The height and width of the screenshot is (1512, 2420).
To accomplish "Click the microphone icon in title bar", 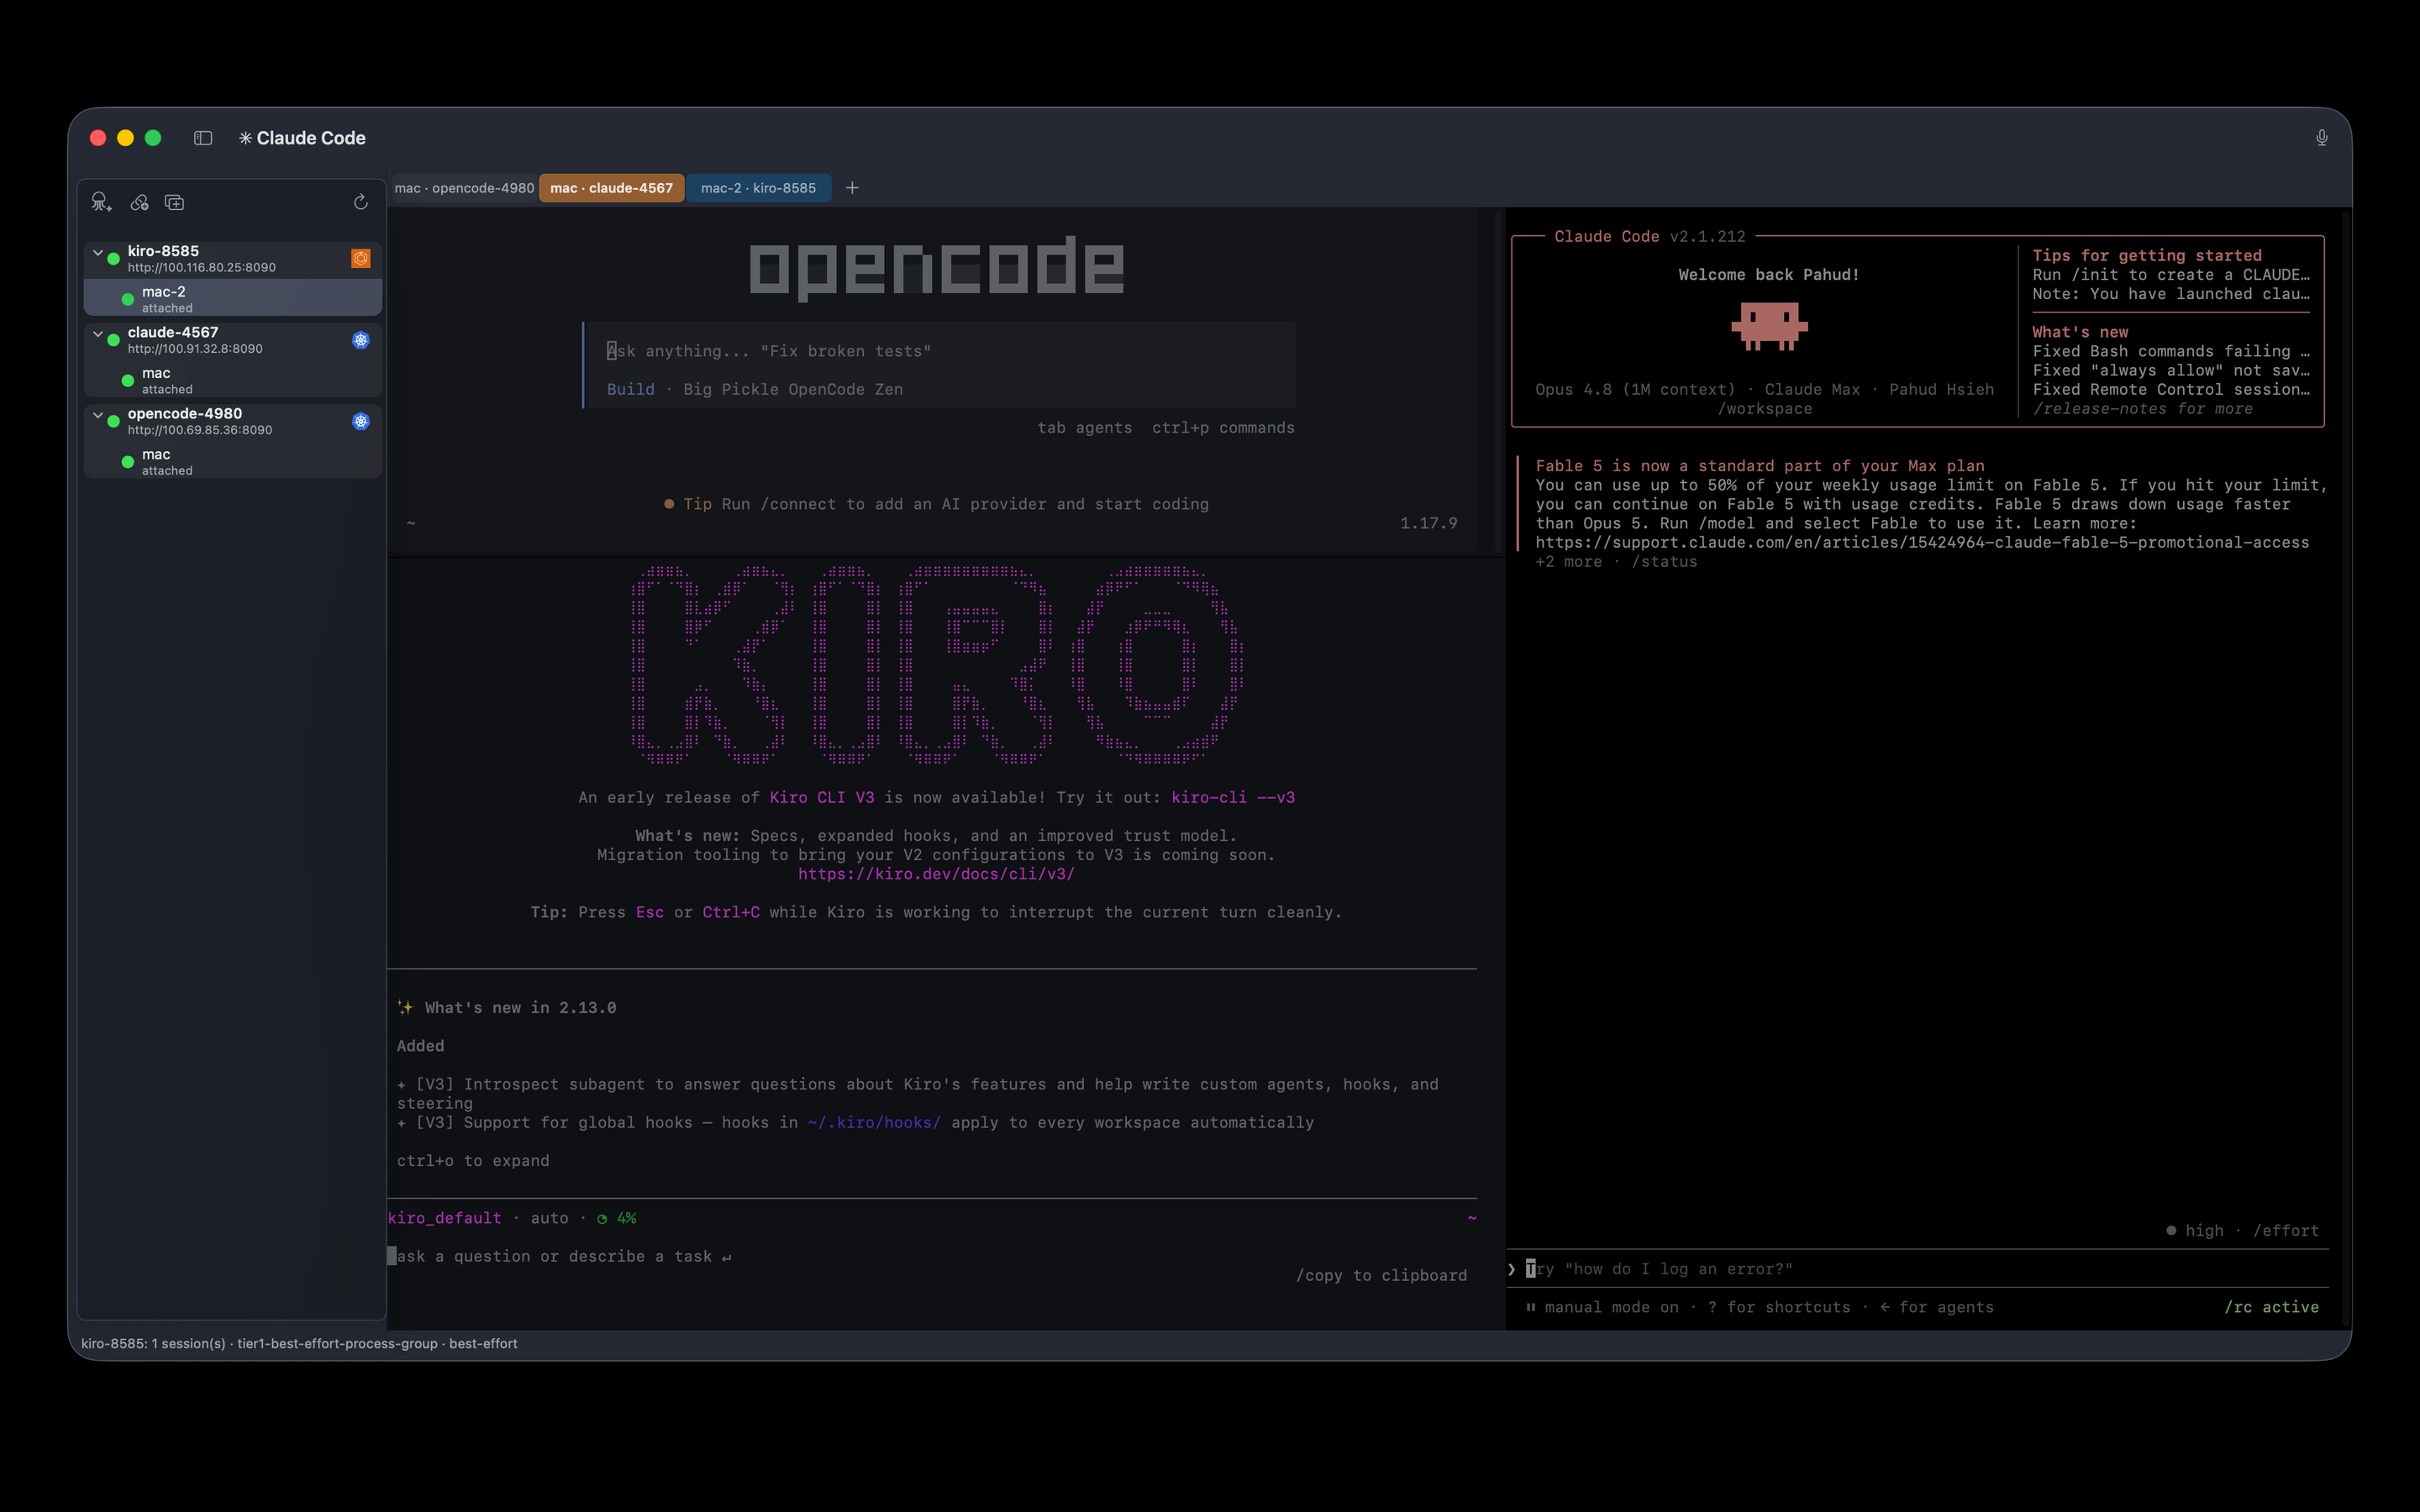I will point(2321,138).
